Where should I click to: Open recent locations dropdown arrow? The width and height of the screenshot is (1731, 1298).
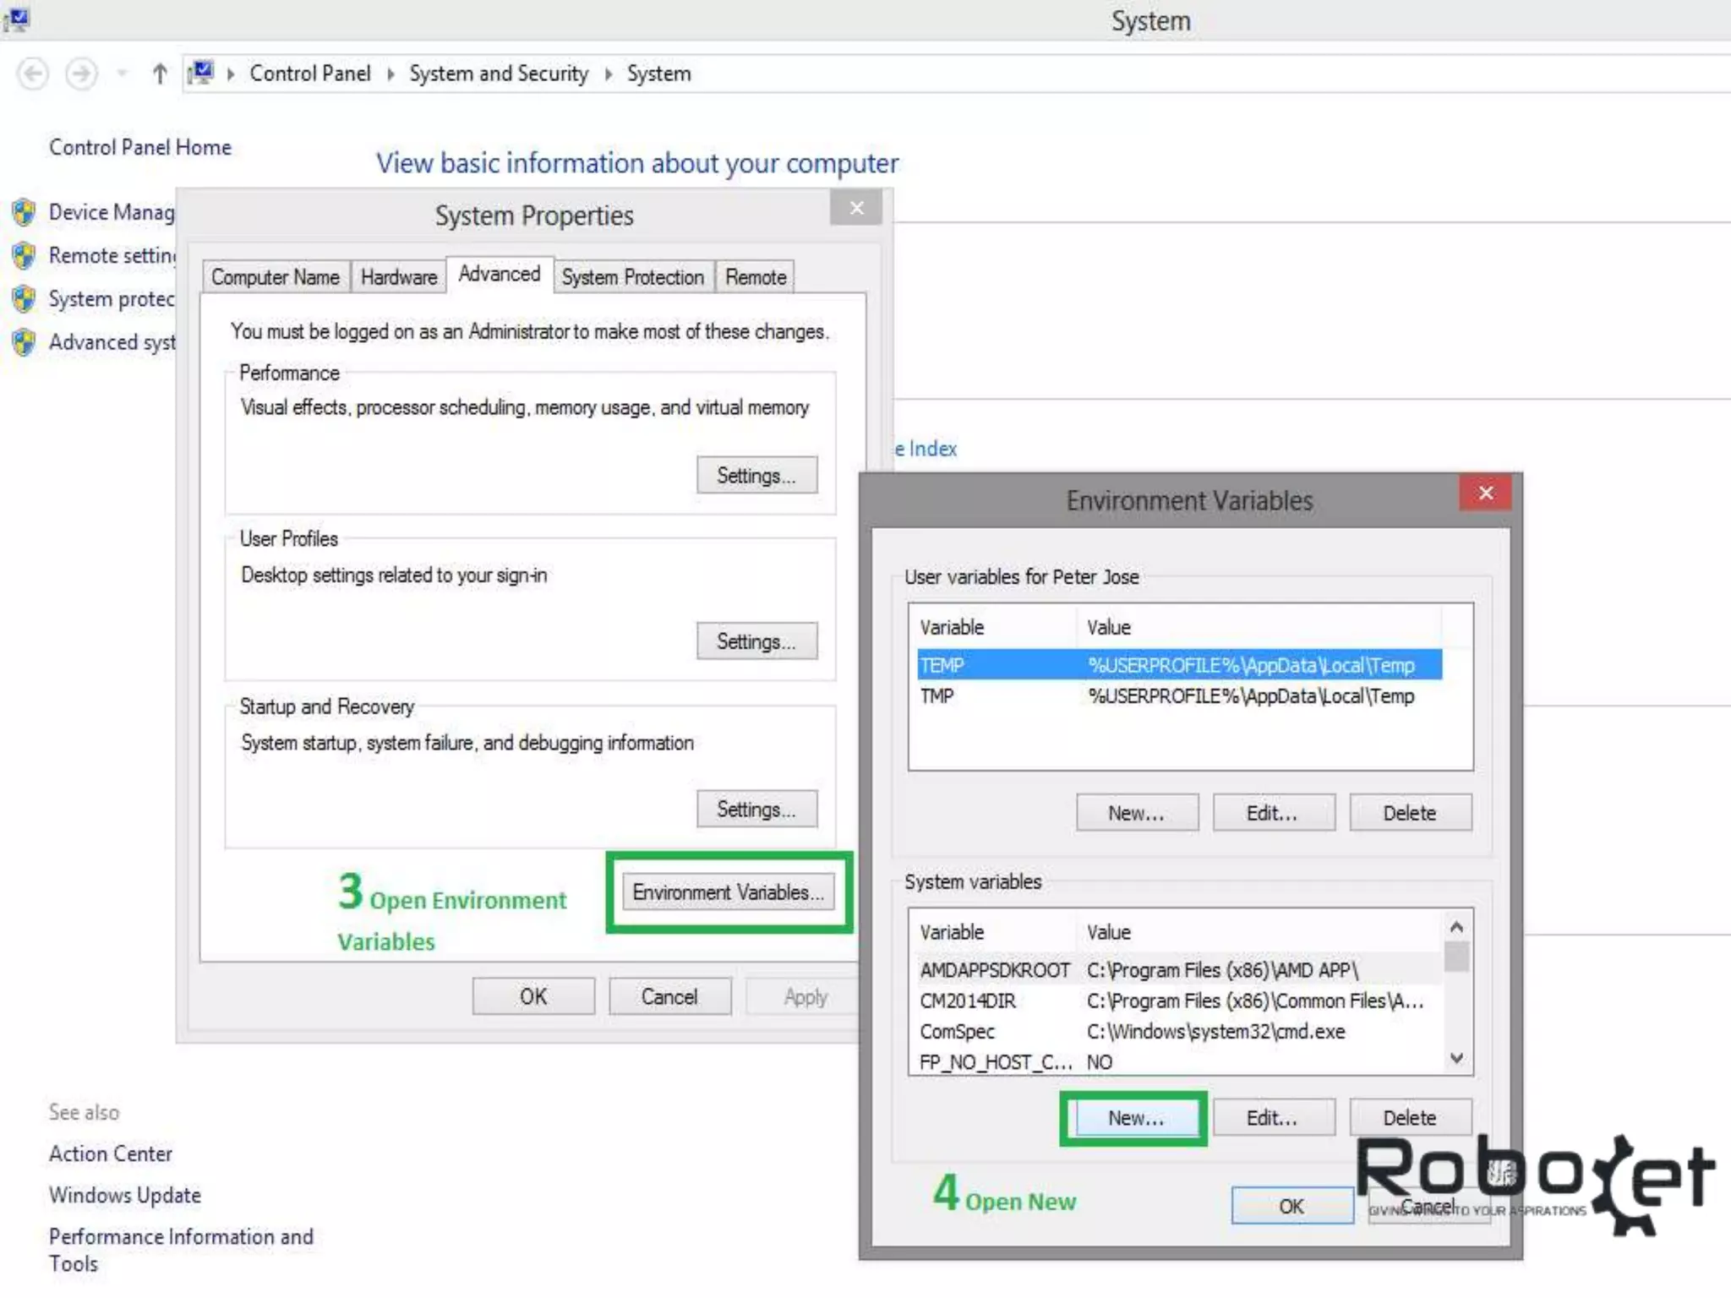[123, 74]
